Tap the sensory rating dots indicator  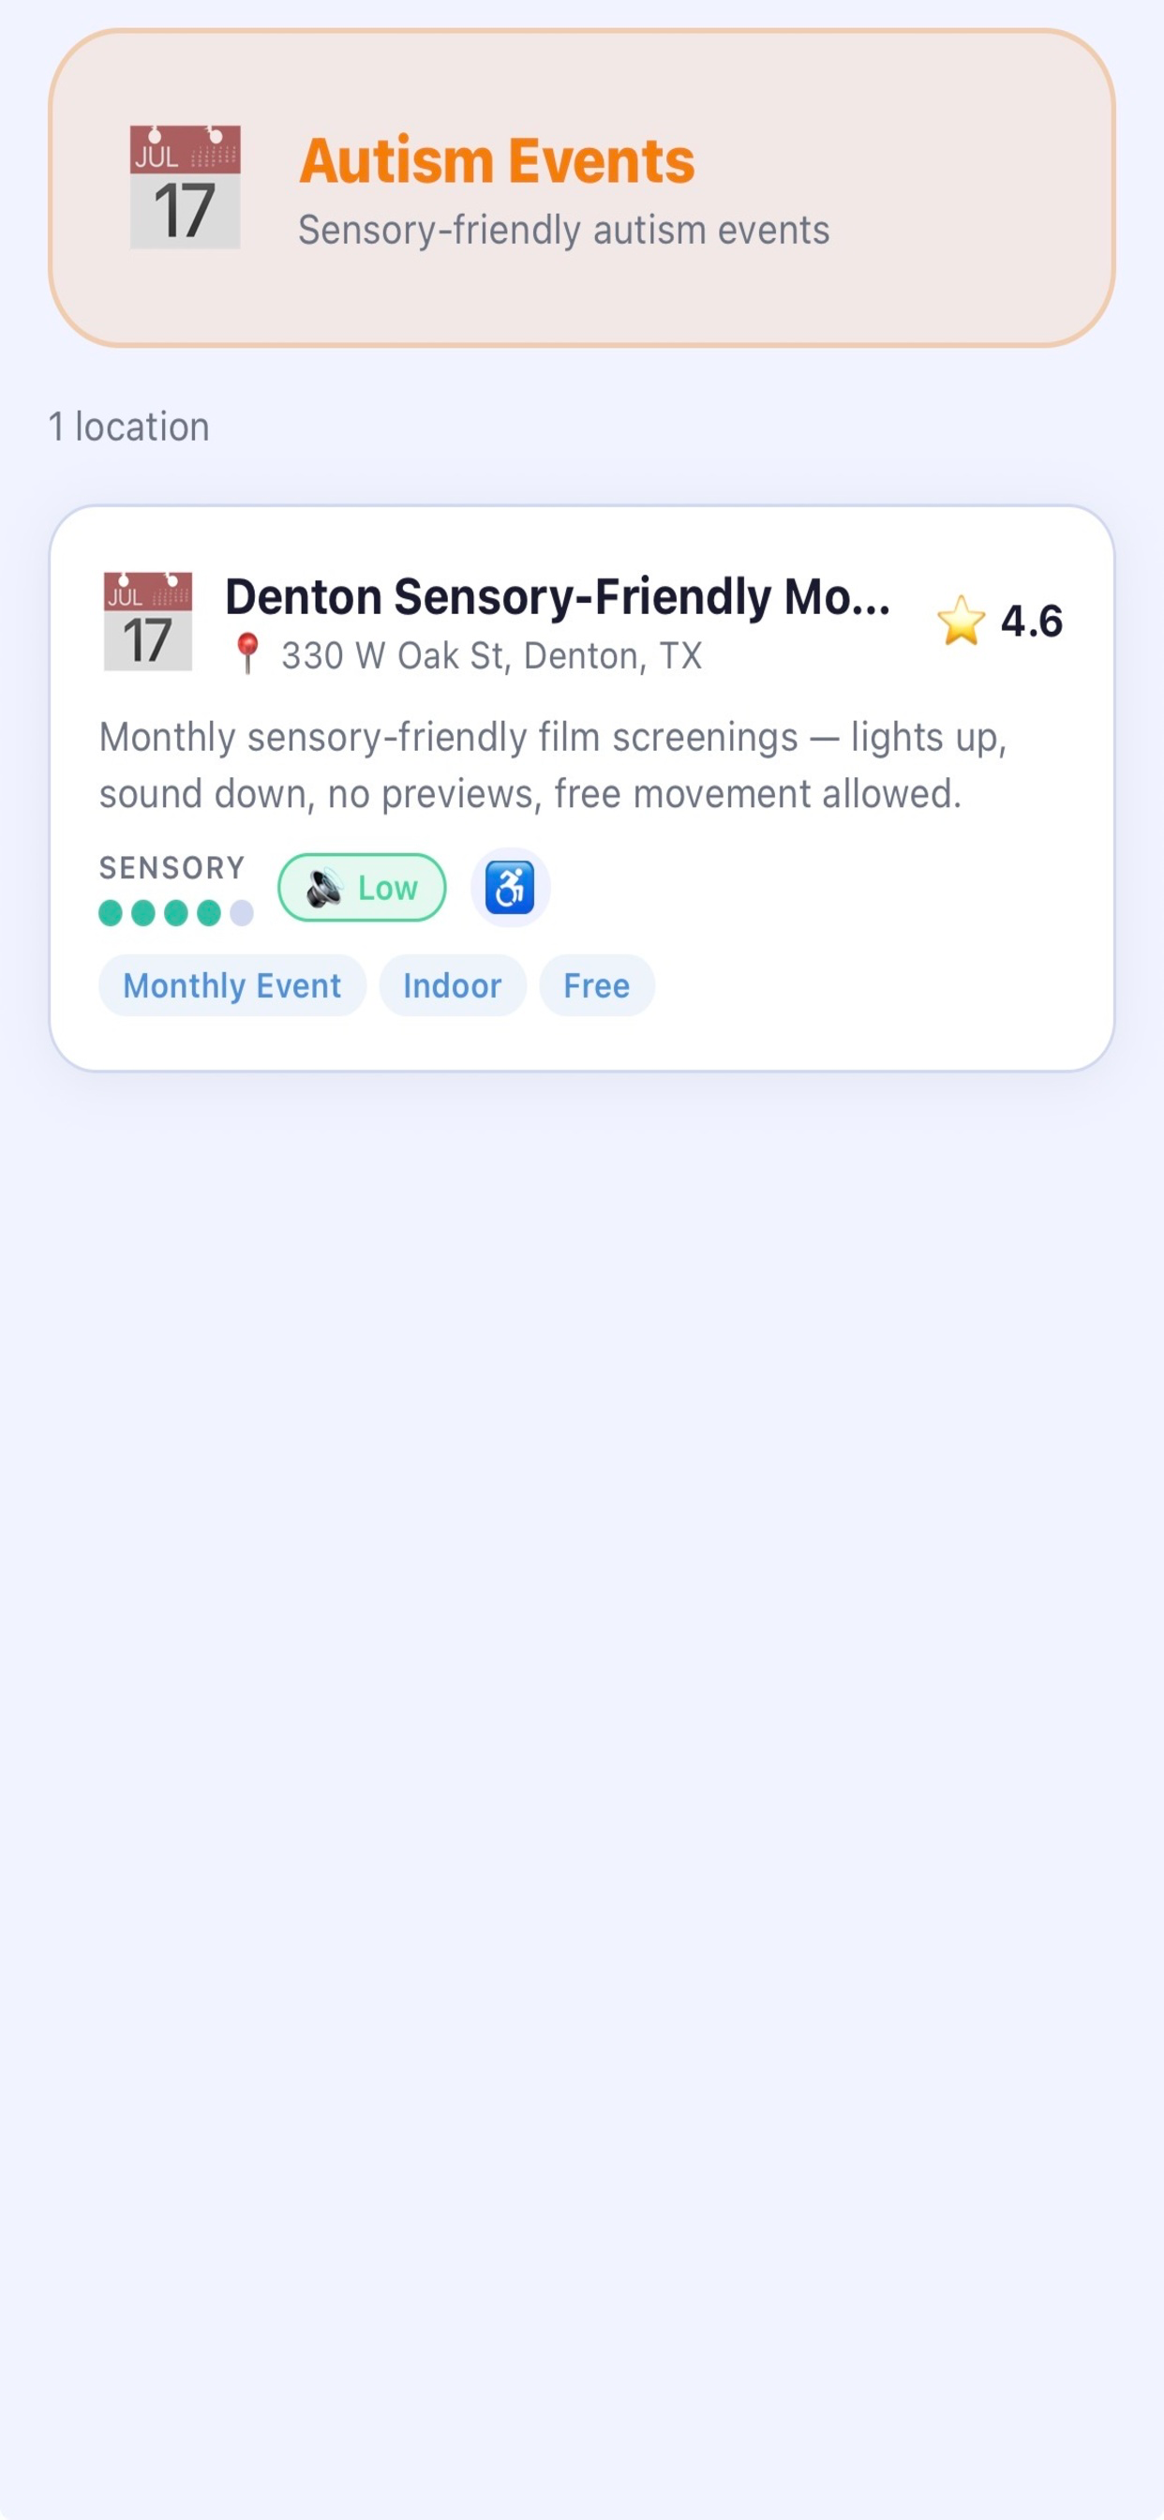(176, 913)
